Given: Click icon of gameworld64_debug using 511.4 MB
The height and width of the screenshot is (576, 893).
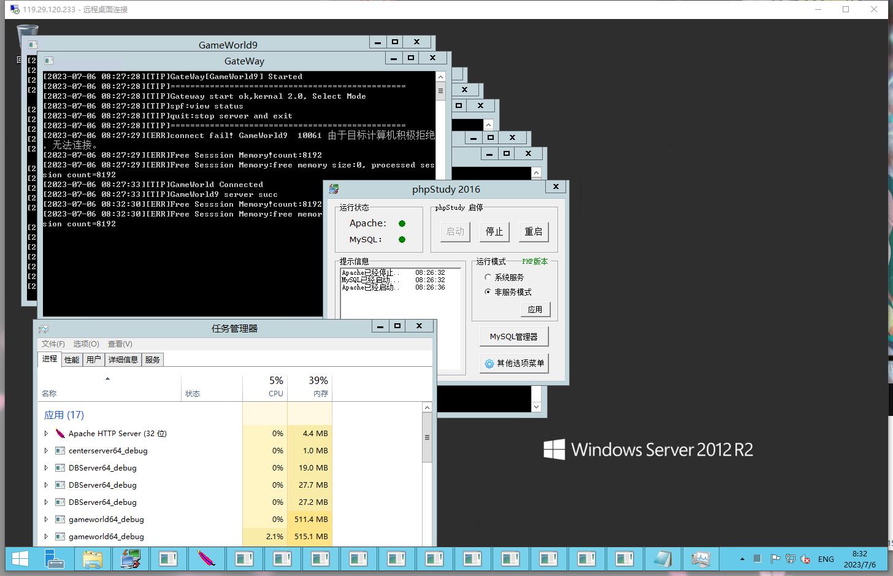Looking at the screenshot, I should tap(60, 519).
